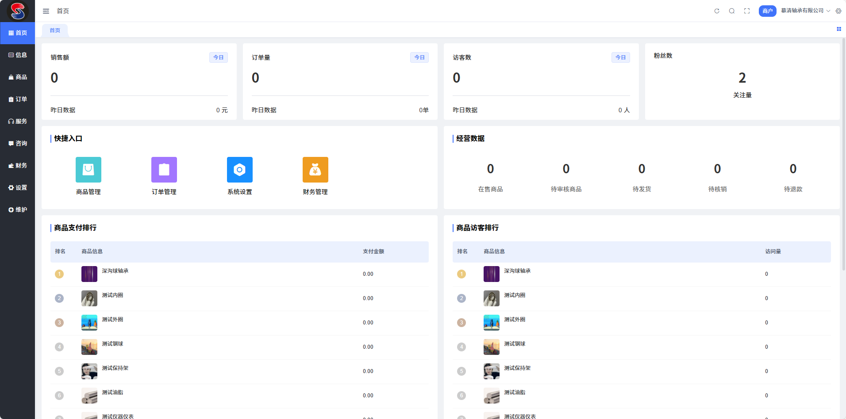The image size is (846, 419).
Task: Switch to the 首页 tab
Action: pos(55,30)
